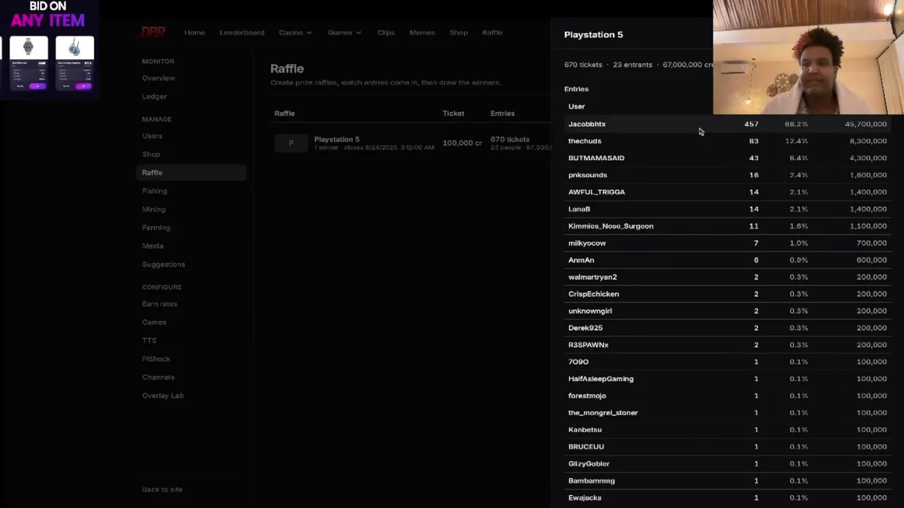Open PiShock settings in the sidebar
This screenshot has height=508, width=904.
point(156,359)
